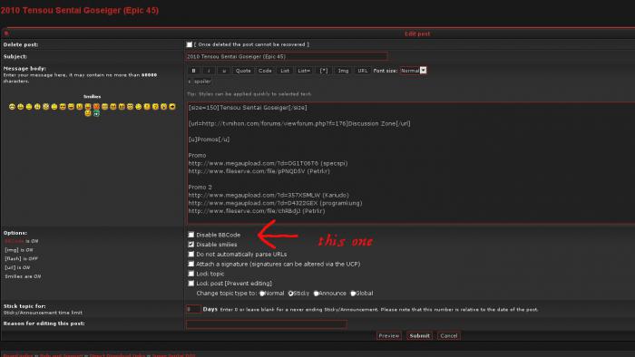The height and width of the screenshot is (357, 635).
Task: Select Global topic type
Action: point(353,293)
